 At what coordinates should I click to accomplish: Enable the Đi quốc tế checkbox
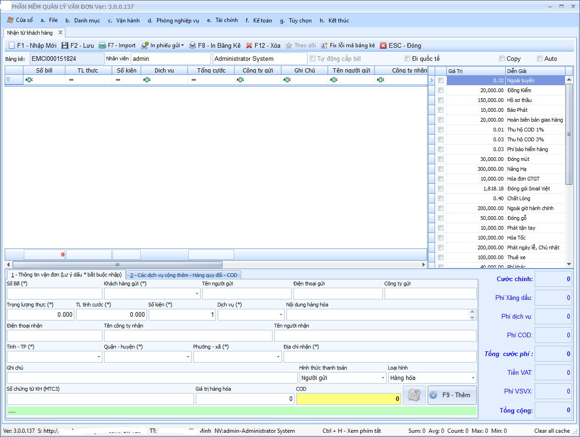tap(408, 59)
